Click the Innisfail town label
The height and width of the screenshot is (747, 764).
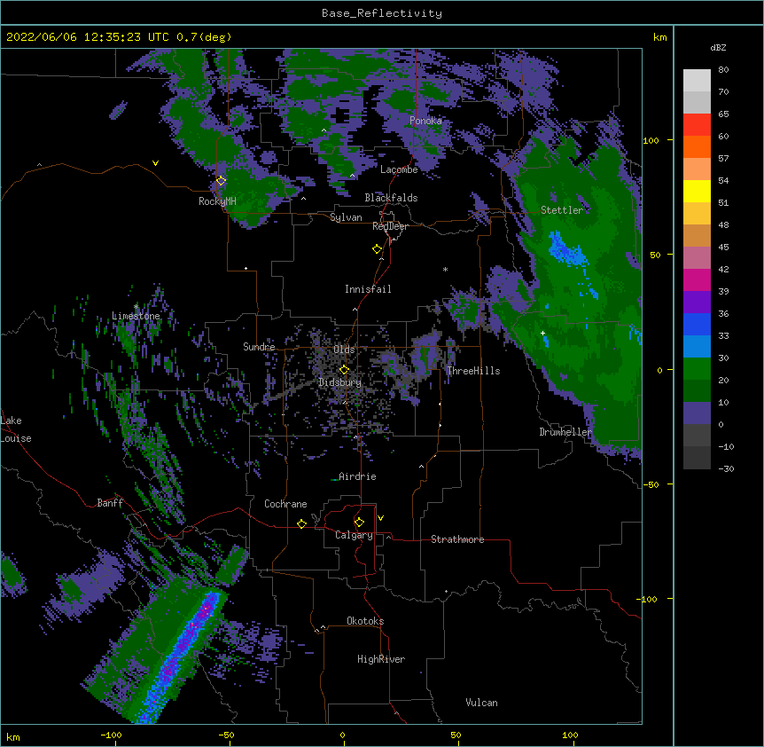click(368, 289)
